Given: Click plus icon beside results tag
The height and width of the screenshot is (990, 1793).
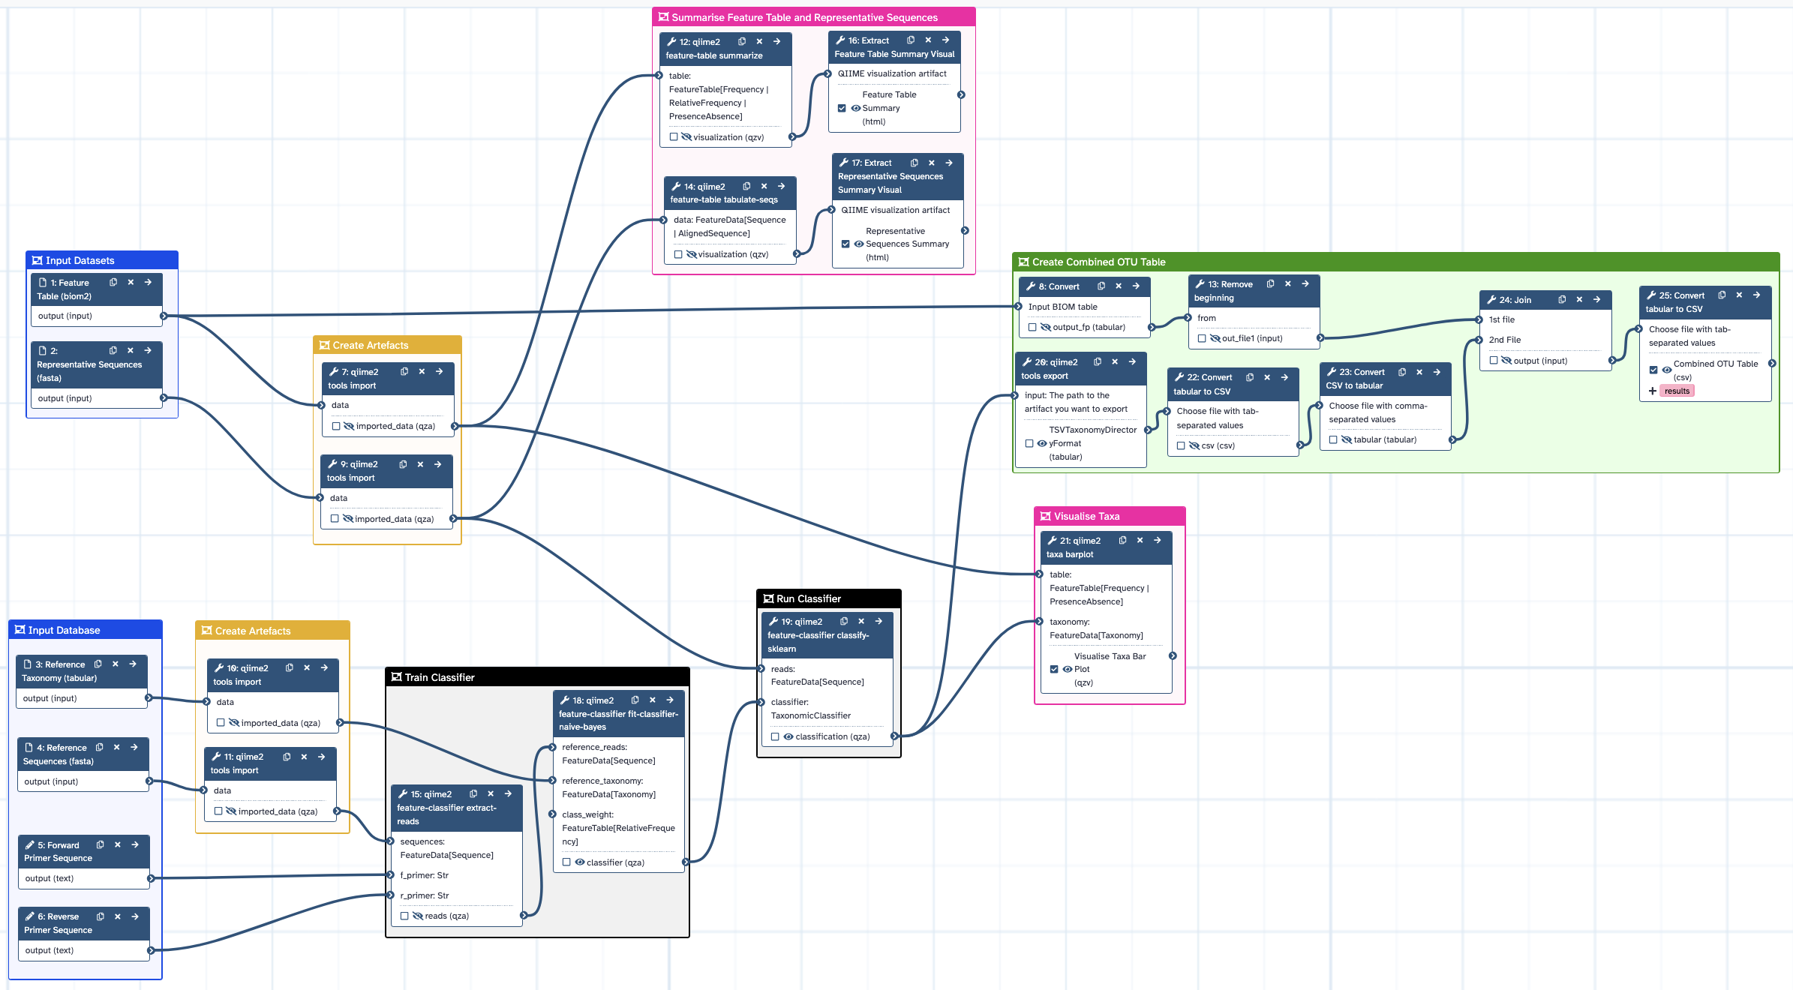Looking at the screenshot, I should click(1653, 391).
